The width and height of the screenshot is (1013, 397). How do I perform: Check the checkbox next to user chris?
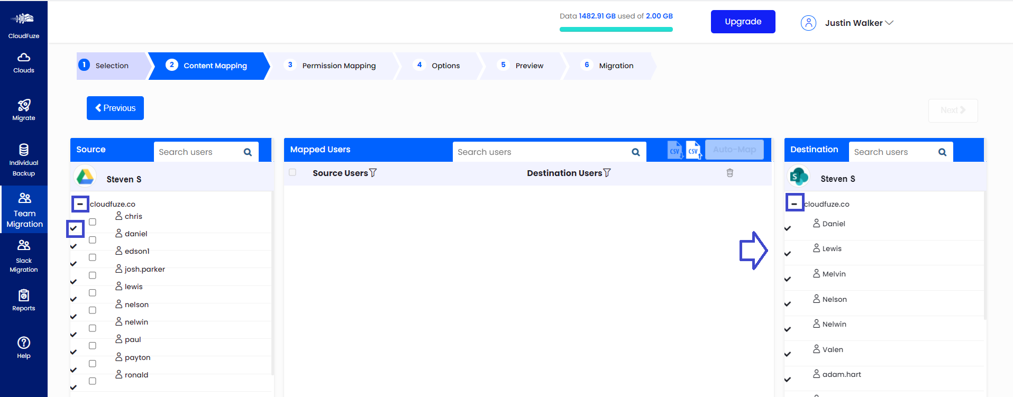[x=93, y=222]
